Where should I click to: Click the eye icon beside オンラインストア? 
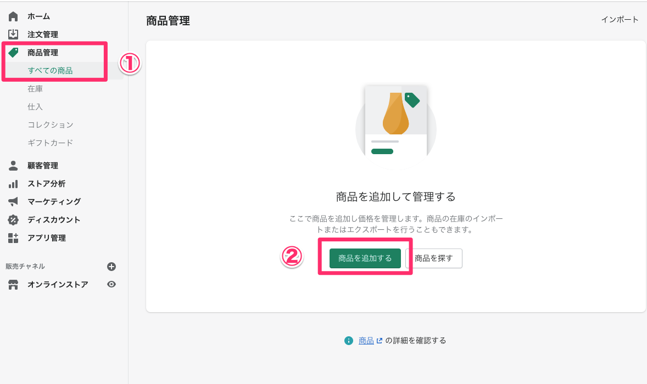click(111, 284)
